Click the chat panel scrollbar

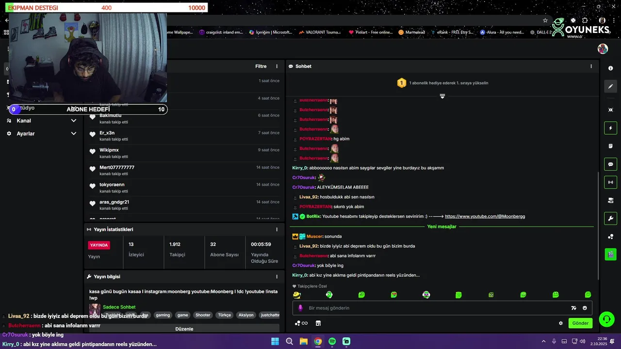597,226
